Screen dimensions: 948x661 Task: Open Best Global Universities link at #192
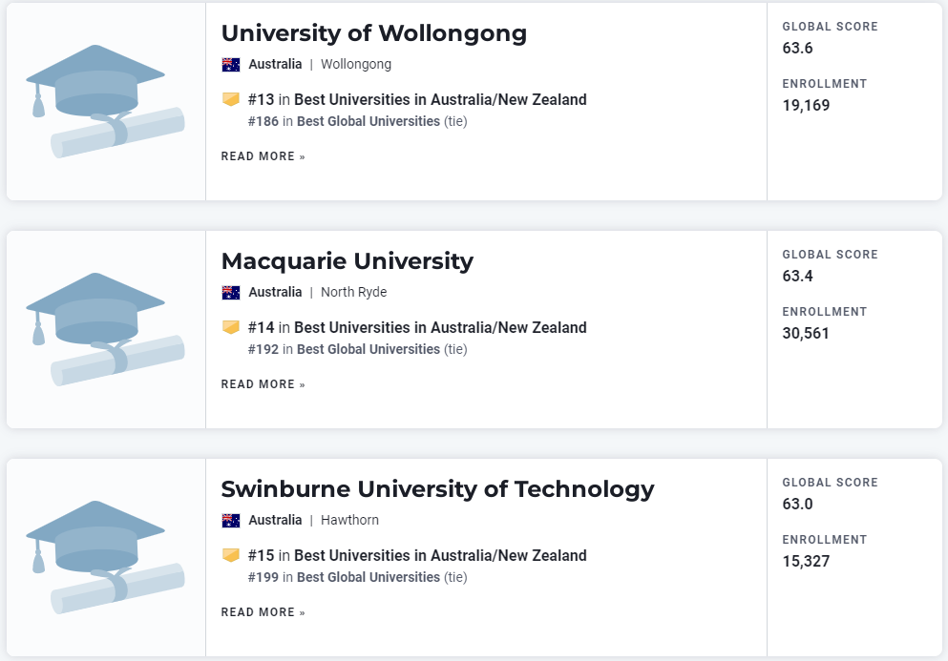click(369, 349)
